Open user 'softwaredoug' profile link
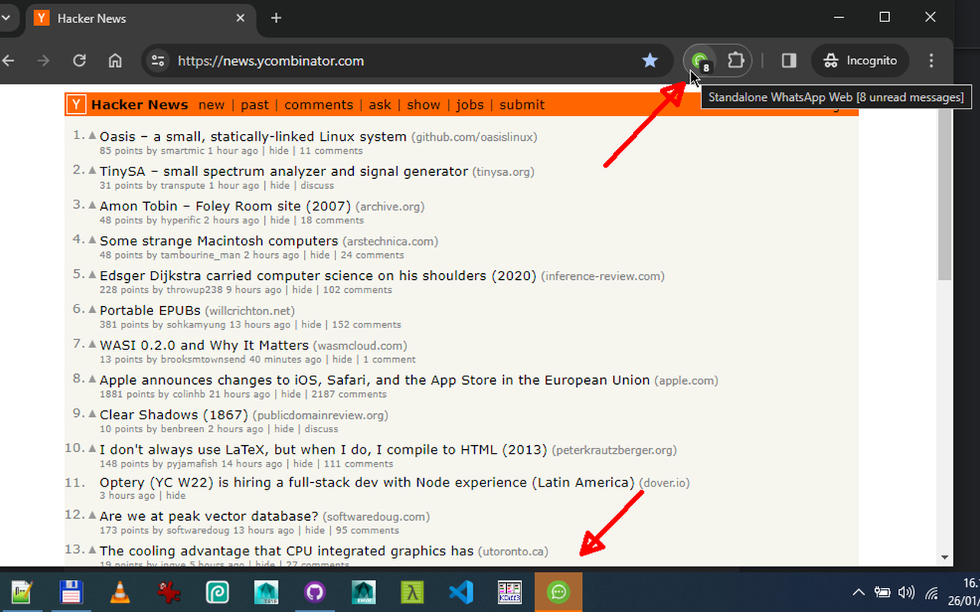The image size is (980, 612). 198,530
